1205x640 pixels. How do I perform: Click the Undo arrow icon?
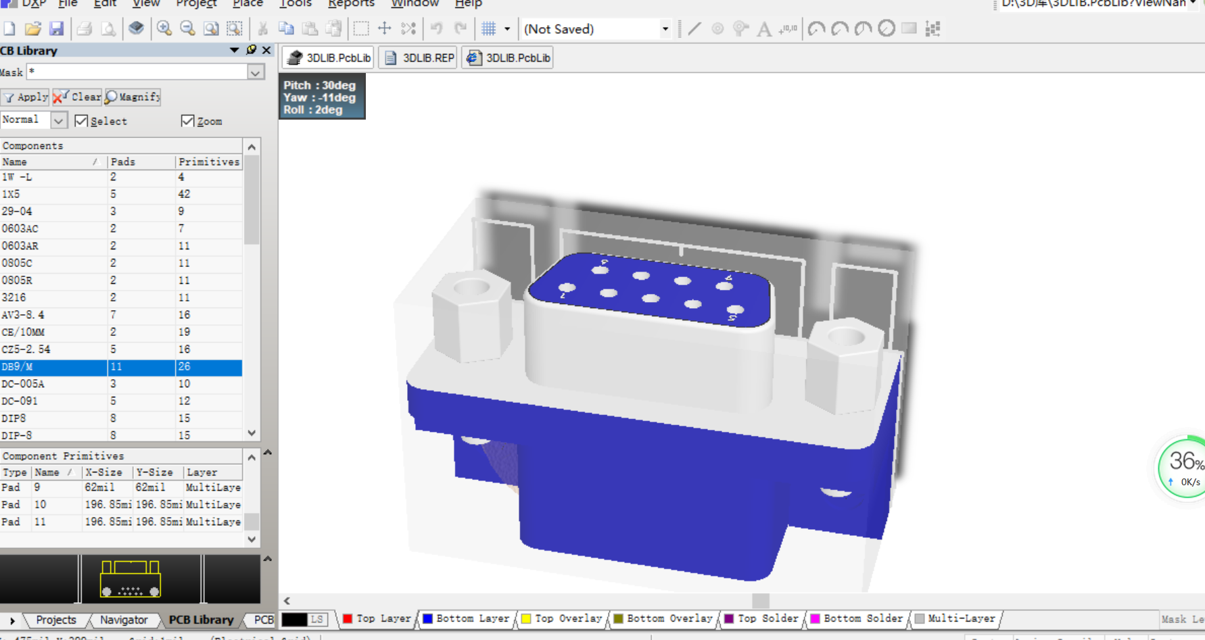[437, 28]
